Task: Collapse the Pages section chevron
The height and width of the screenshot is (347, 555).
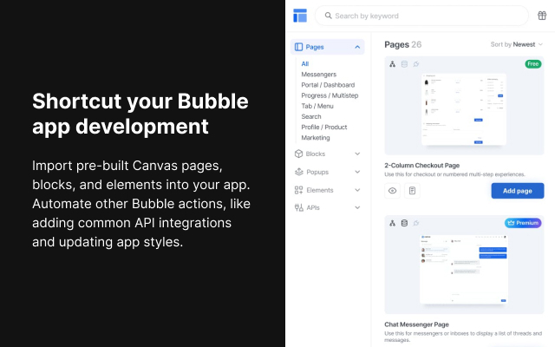Action: coord(357,47)
